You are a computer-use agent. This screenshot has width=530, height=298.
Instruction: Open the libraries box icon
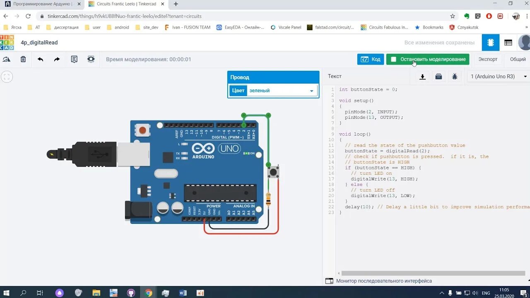438,77
